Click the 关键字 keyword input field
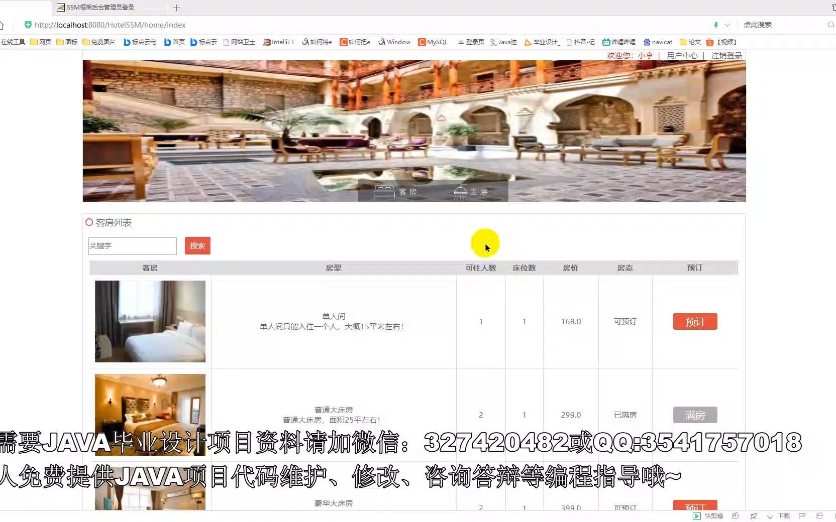Image resolution: width=836 pixels, height=522 pixels. 133,246
